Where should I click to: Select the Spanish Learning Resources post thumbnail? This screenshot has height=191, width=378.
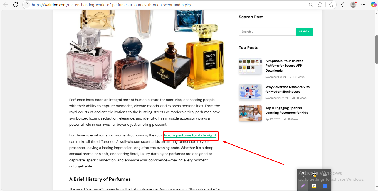[250, 113]
